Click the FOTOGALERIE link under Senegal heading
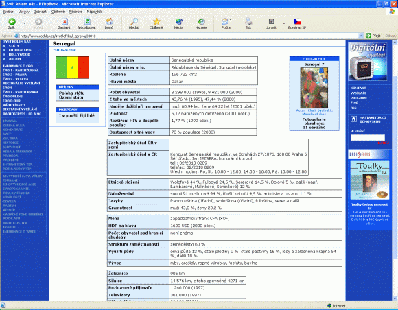Screen dimensions: 398x310 tap(65, 50)
